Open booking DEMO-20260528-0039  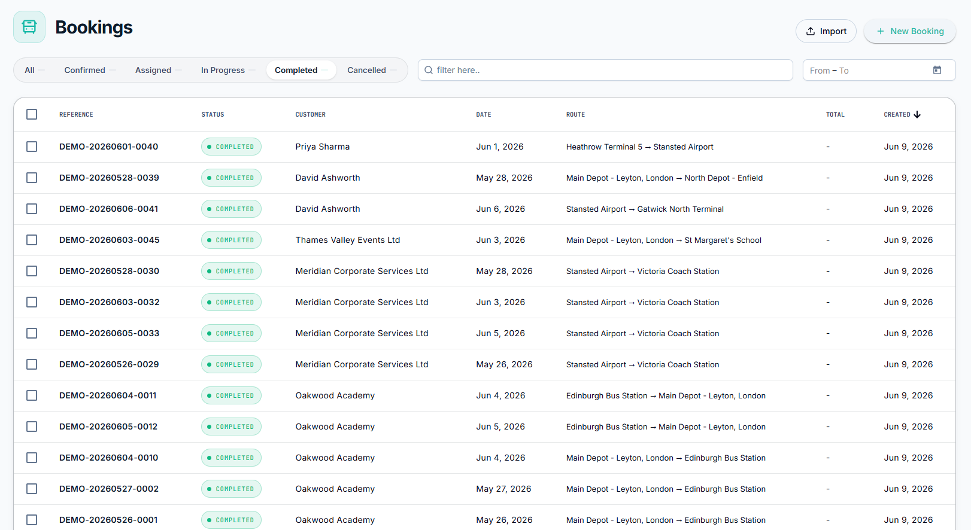click(109, 178)
